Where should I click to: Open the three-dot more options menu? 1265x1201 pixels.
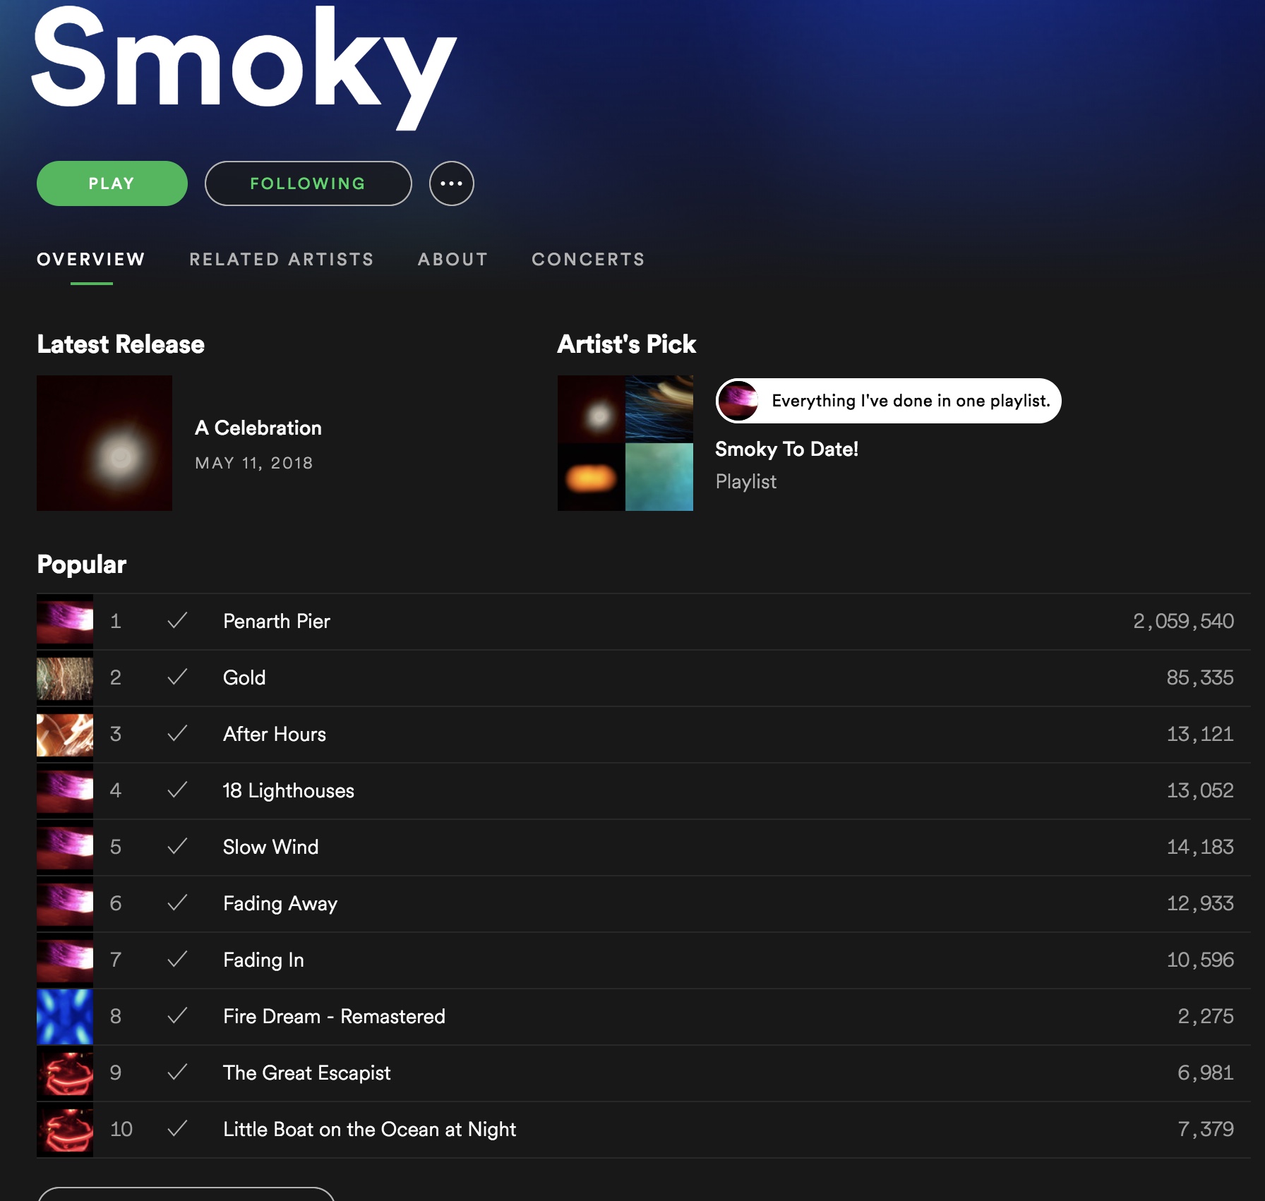click(451, 183)
